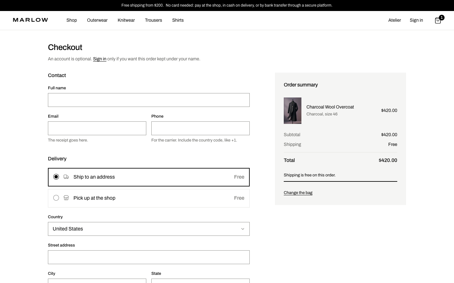Open the shopping bag icon

(438, 20)
